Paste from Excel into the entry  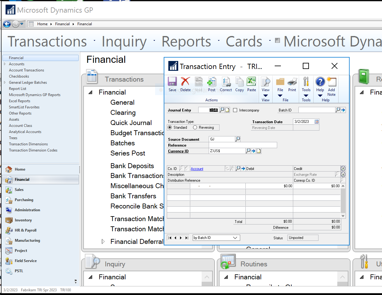click(252, 84)
